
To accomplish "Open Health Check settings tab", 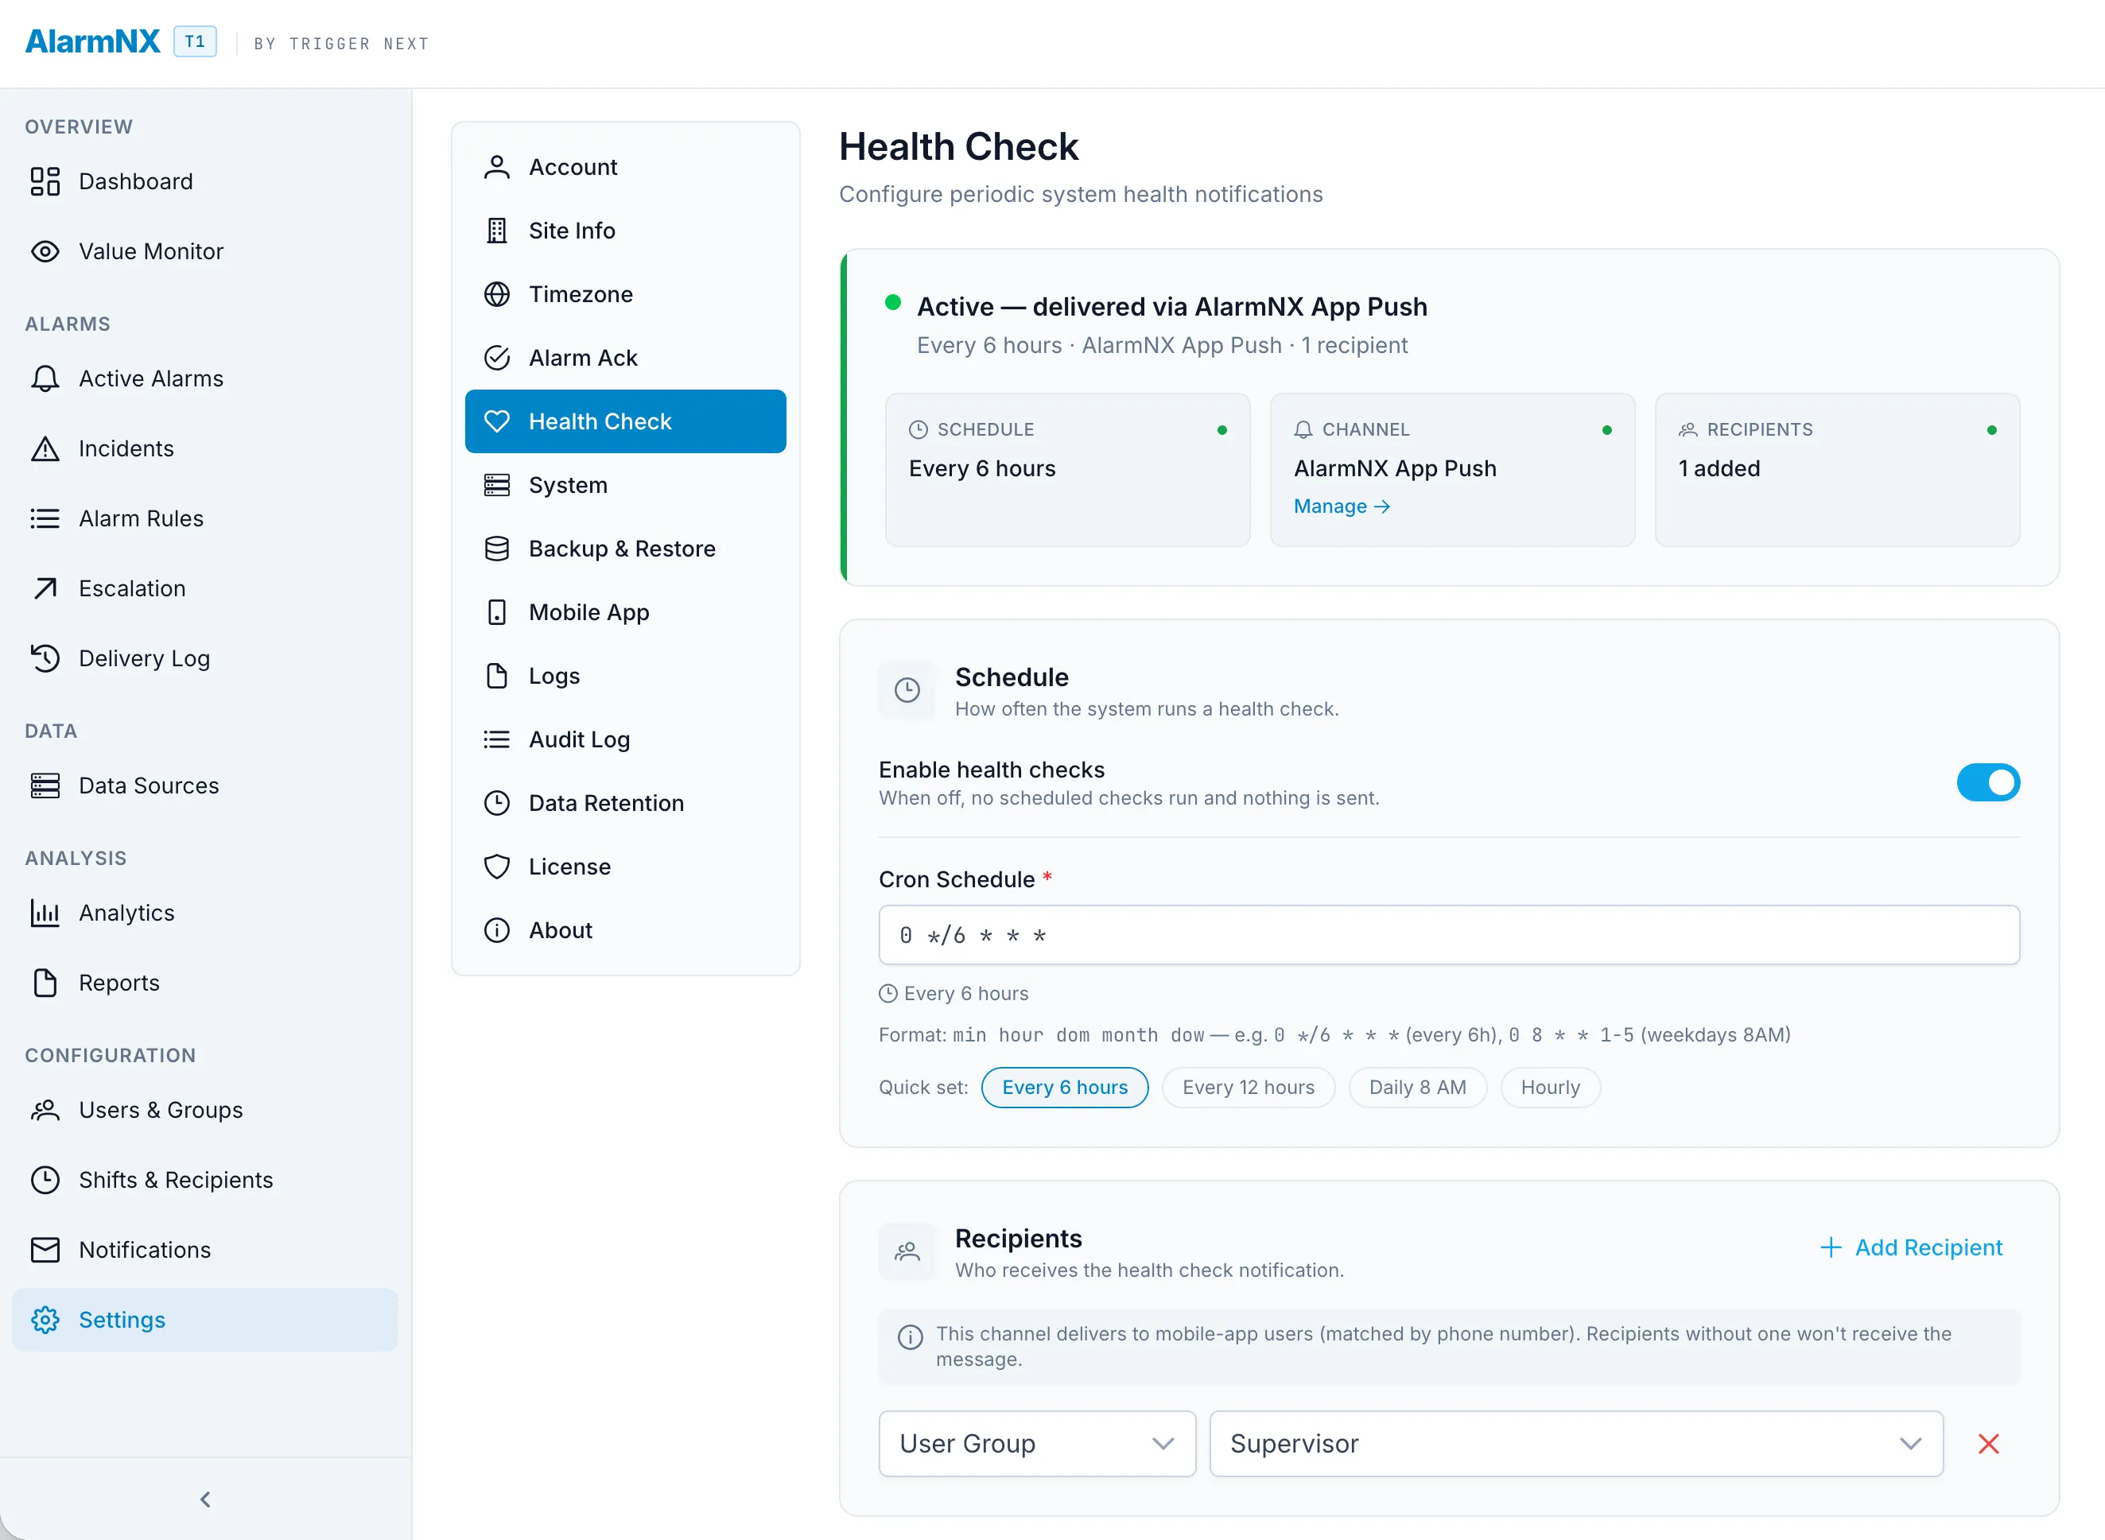I will [x=626, y=421].
